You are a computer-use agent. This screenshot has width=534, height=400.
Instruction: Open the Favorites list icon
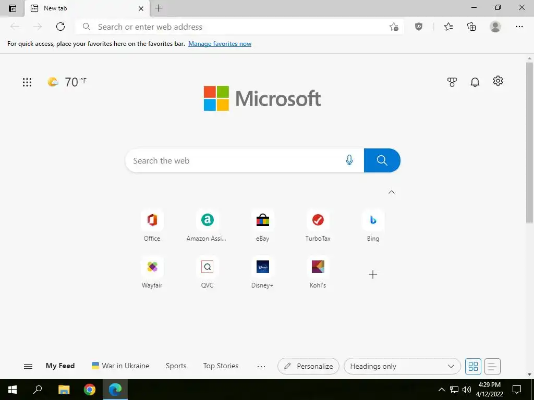448,27
